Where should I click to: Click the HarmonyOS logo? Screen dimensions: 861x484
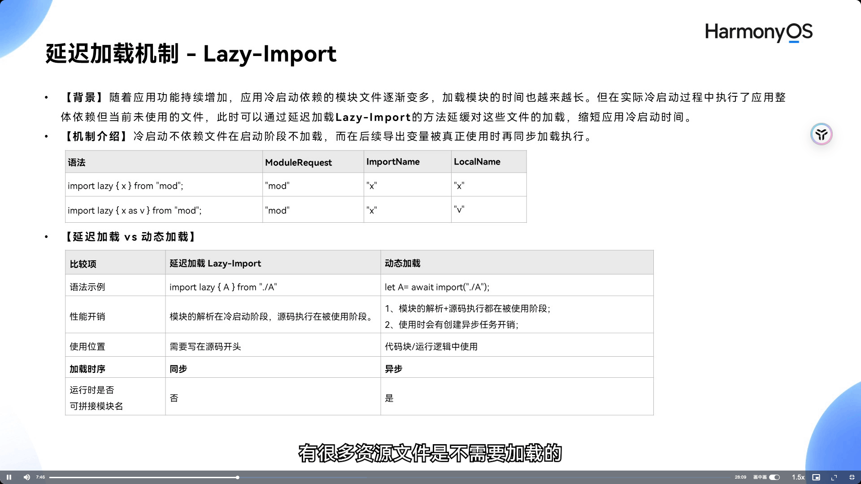coord(759,32)
